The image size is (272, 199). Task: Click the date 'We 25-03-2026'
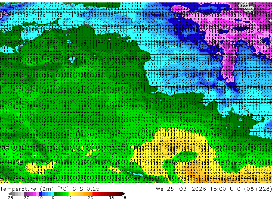pyautogui.click(x=181, y=189)
